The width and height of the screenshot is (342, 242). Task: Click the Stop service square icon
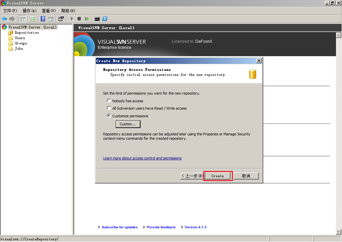tap(79, 19)
